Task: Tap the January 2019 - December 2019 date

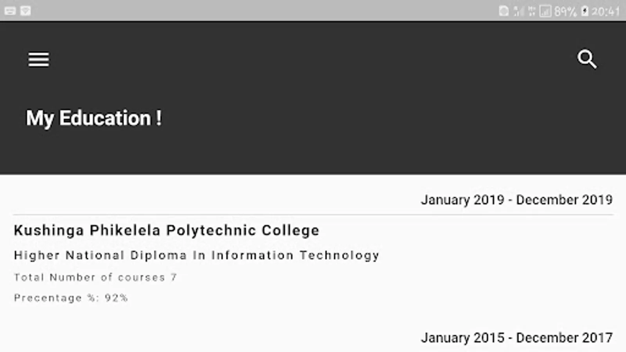Action: point(516,200)
